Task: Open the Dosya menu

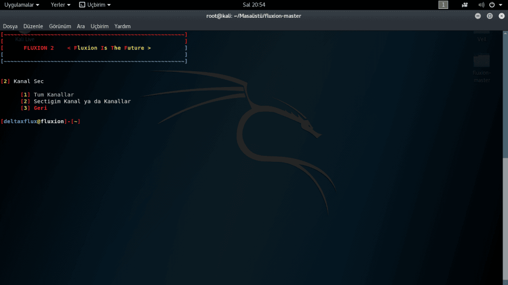Action: coord(10,26)
